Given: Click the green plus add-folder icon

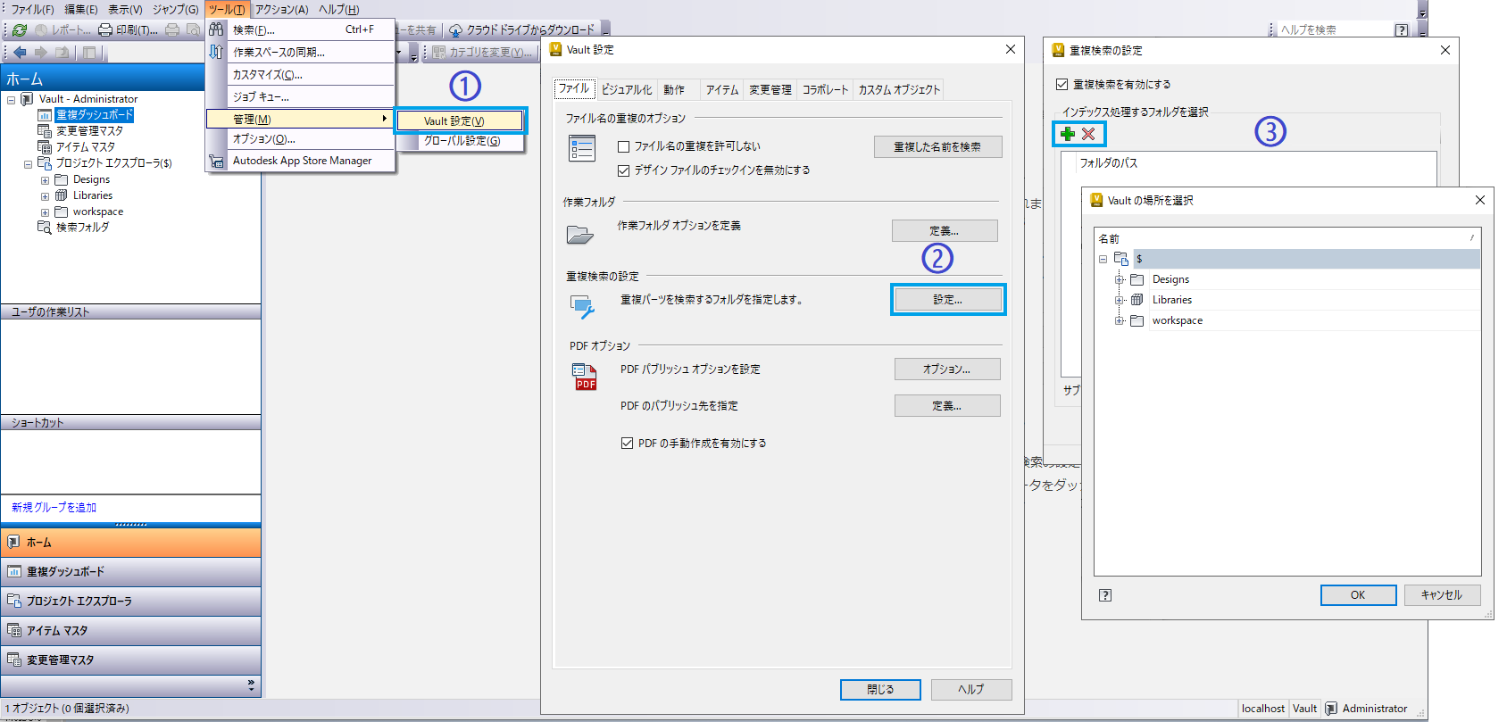Looking at the screenshot, I should tap(1068, 134).
